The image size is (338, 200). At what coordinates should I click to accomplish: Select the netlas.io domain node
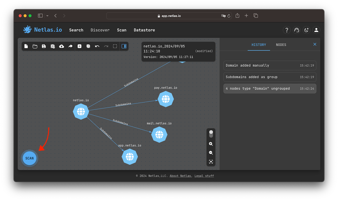(x=81, y=111)
